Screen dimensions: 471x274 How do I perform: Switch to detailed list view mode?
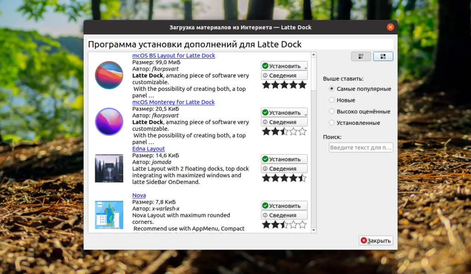(361, 56)
